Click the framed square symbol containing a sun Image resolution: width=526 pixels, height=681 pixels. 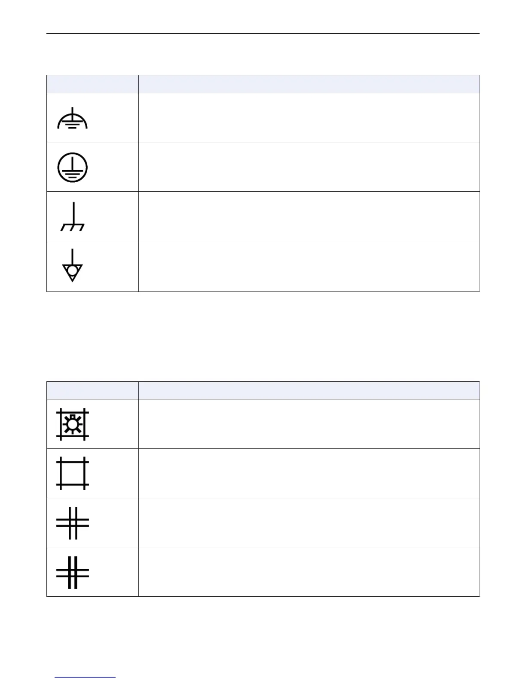73,424
